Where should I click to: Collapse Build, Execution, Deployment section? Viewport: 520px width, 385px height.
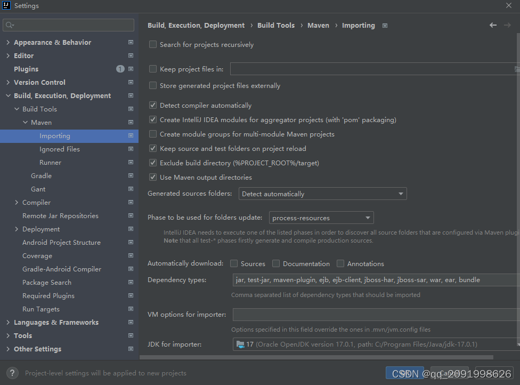coord(8,95)
